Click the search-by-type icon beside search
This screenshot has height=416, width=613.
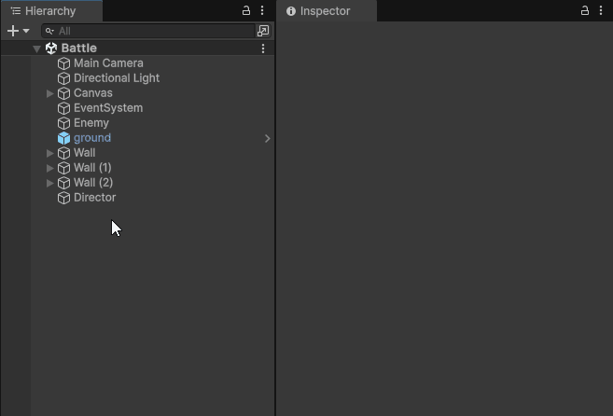click(263, 31)
